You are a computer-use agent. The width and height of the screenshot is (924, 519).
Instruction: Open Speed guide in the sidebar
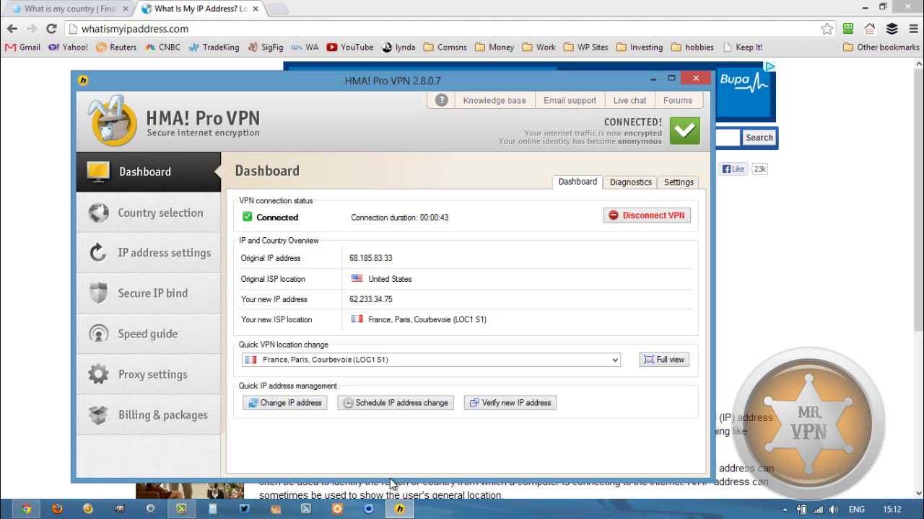pyautogui.click(x=148, y=334)
